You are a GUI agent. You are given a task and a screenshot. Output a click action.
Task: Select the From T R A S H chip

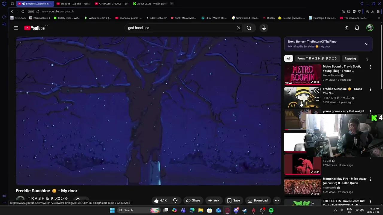coord(317,59)
